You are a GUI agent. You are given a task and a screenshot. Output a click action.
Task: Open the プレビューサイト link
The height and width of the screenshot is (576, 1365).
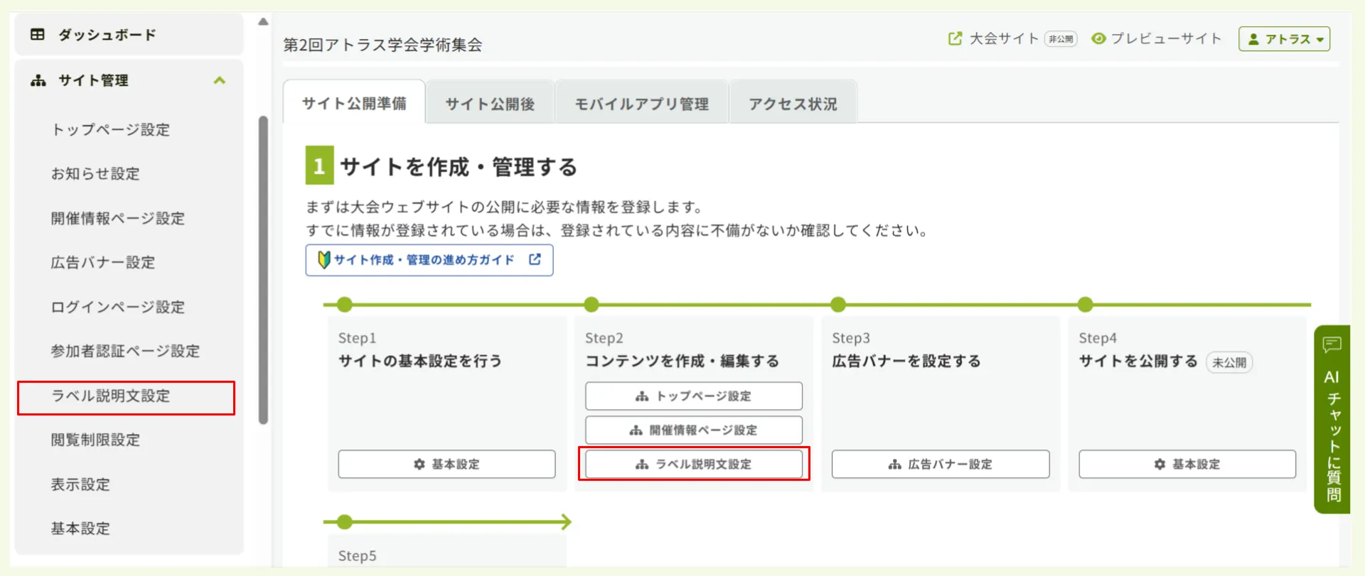(x=1166, y=38)
